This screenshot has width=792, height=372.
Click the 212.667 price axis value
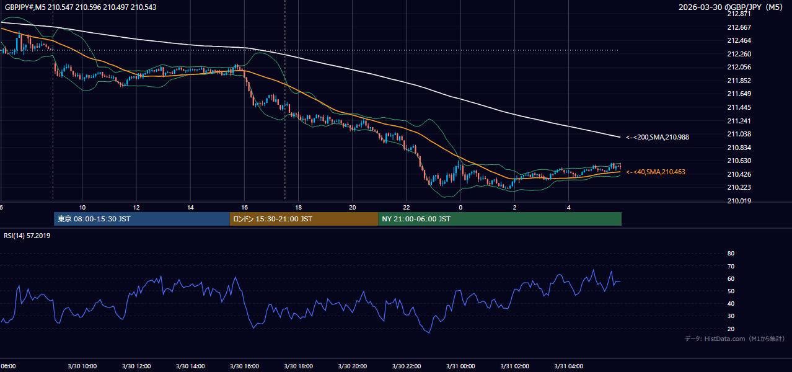click(x=739, y=27)
